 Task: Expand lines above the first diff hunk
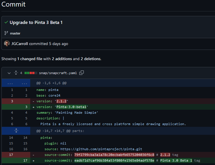tap(16, 83)
